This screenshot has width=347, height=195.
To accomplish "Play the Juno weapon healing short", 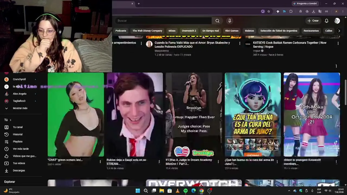I will [x=253, y=115].
